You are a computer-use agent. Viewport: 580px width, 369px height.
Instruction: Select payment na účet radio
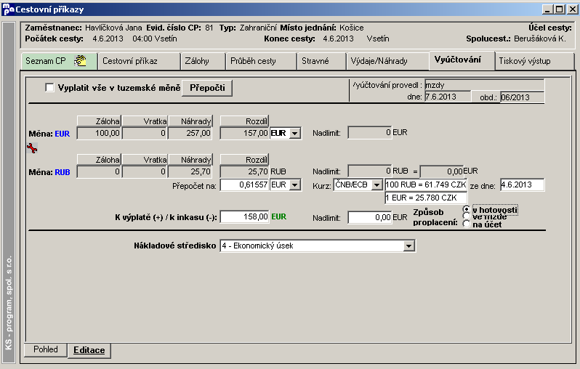tap(467, 224)
